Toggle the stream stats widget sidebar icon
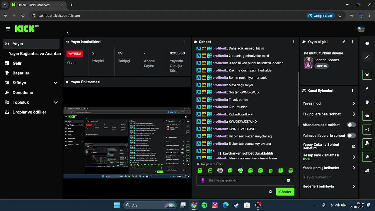Image resolution: width=375 pixels, height=211 pixels. click(x=367, y=130)
